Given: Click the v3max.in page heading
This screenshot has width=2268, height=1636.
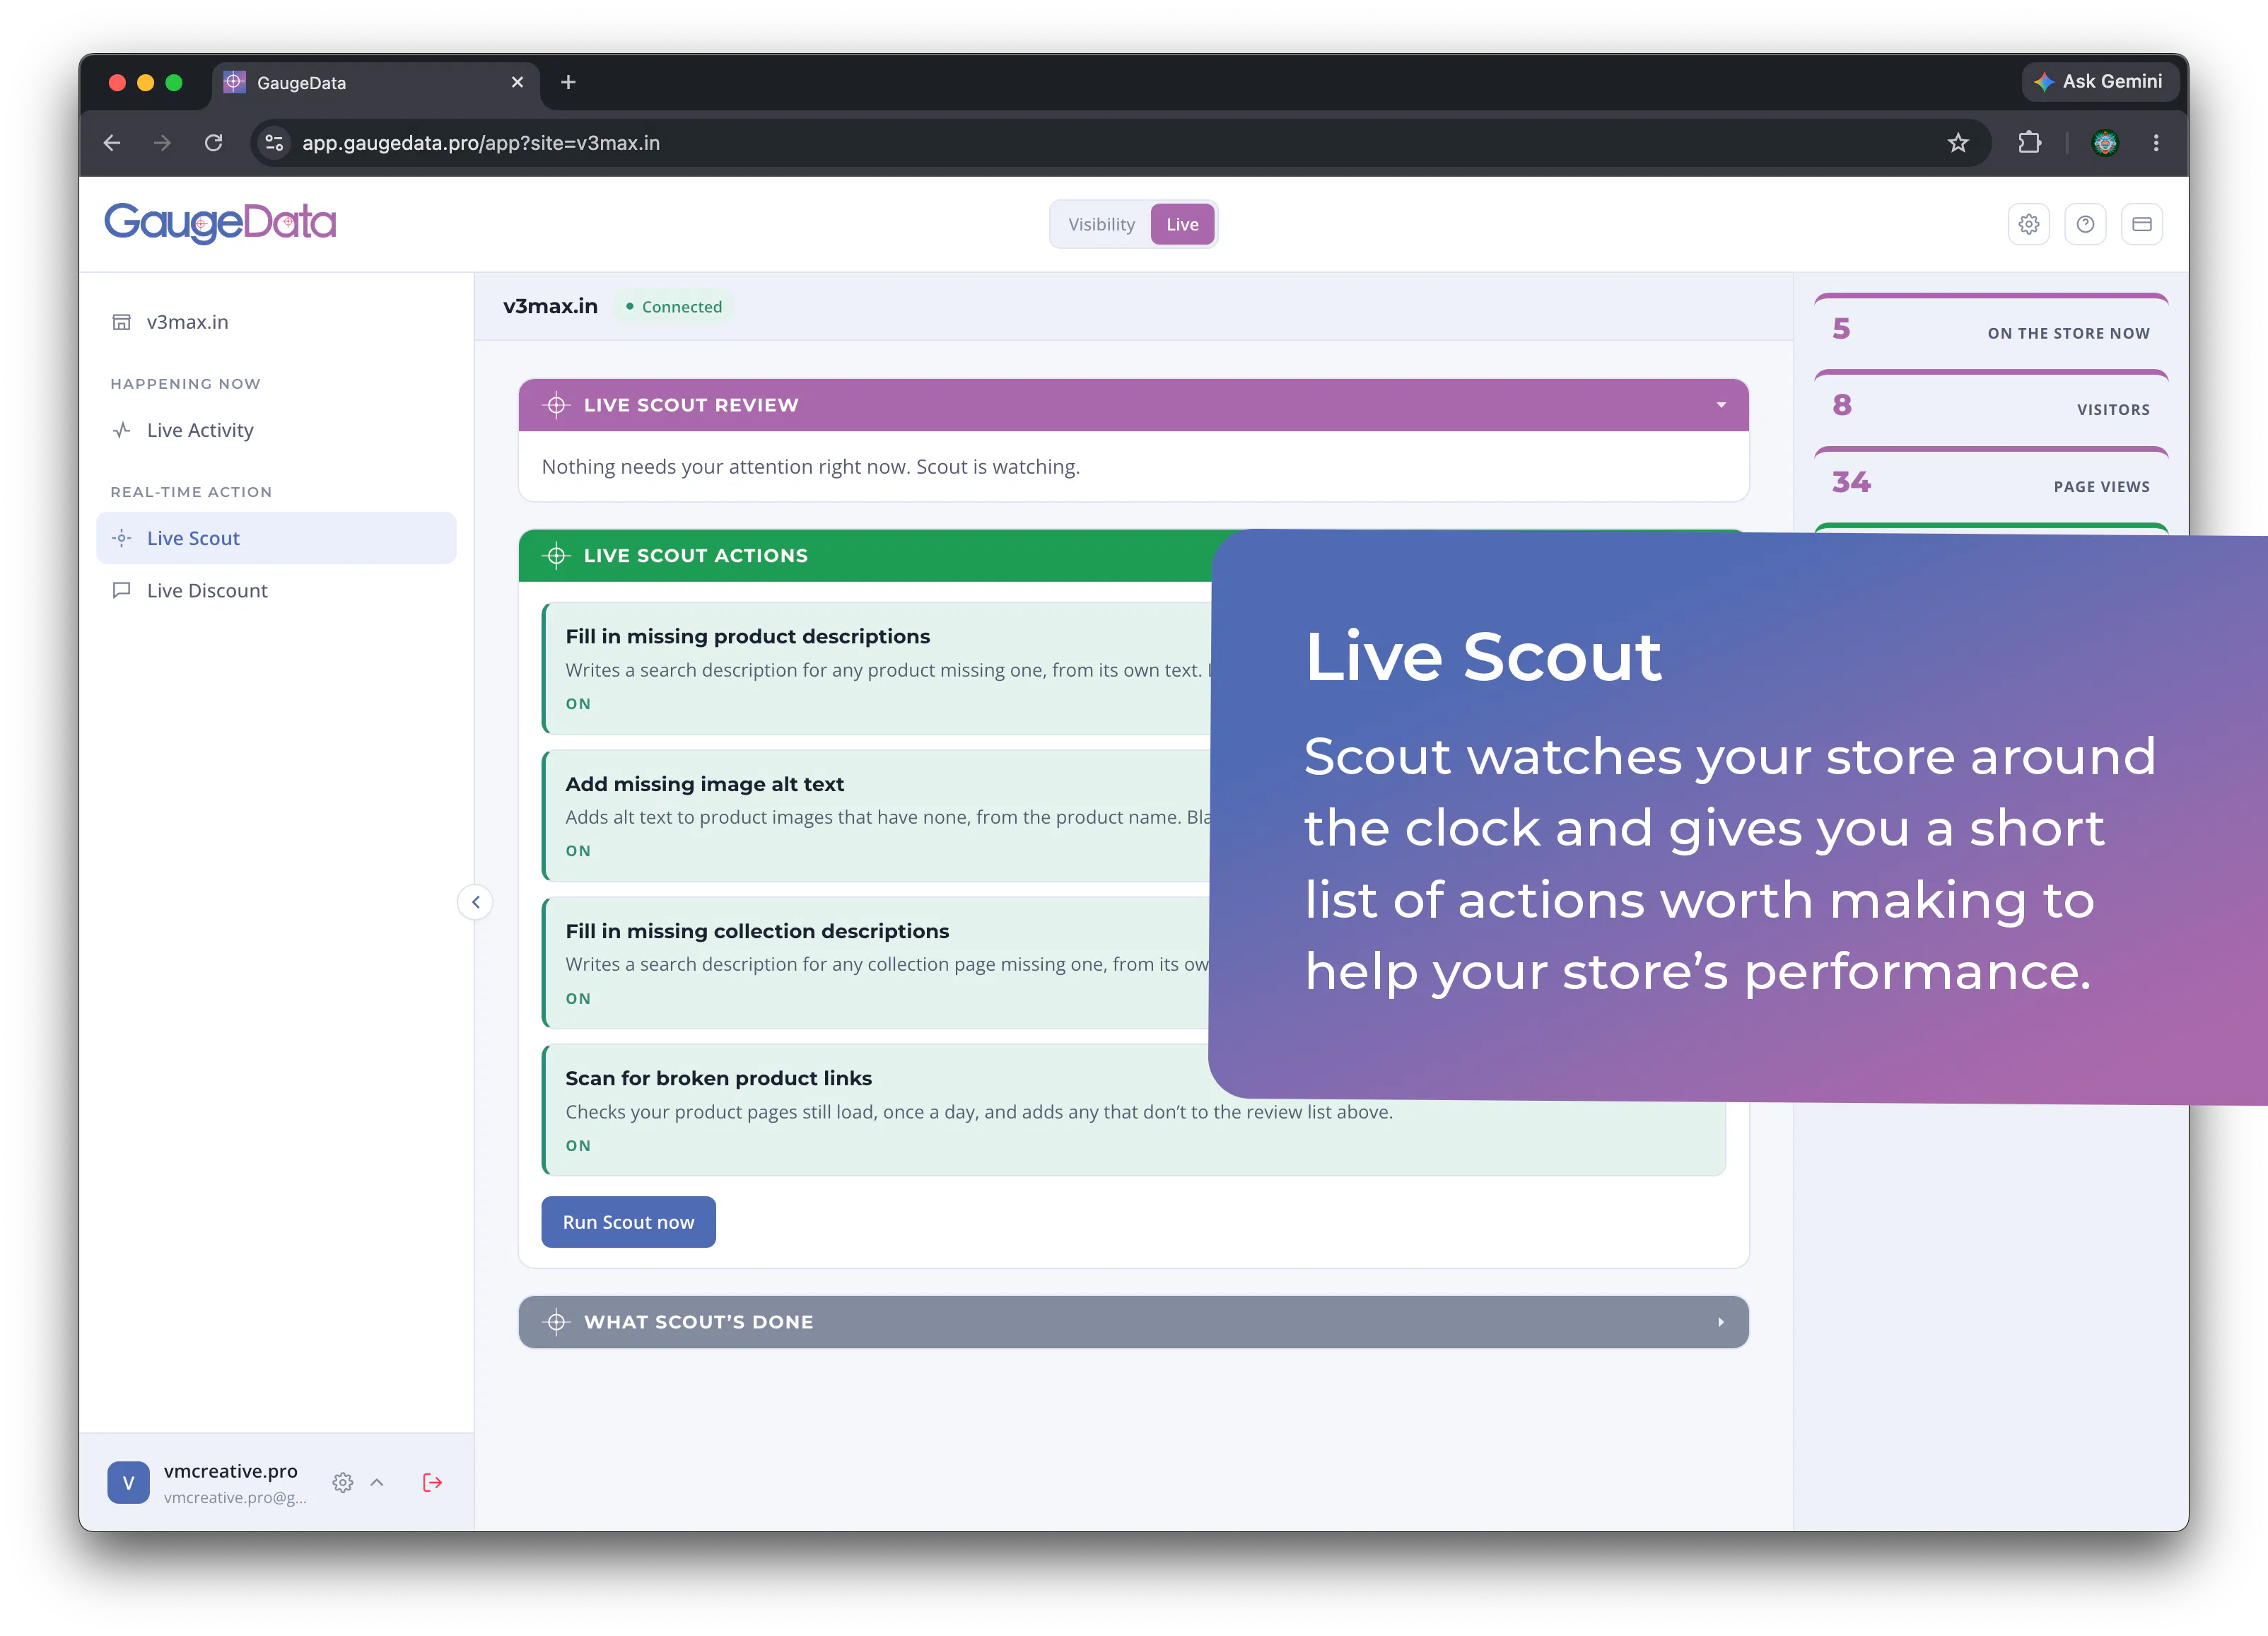Looking at the screenshot, I should pyautogui.click(x=550, y=306).
